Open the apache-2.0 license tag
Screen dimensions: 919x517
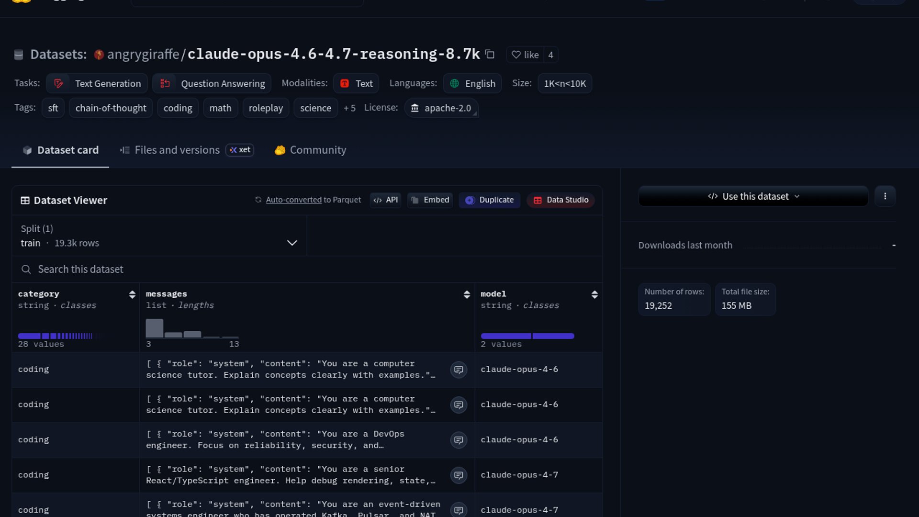coord(441,108)
